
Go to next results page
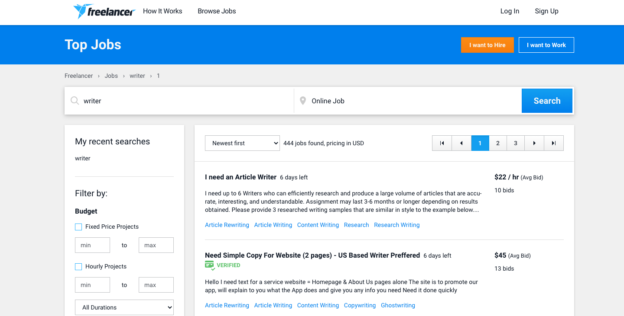point(534,143)
